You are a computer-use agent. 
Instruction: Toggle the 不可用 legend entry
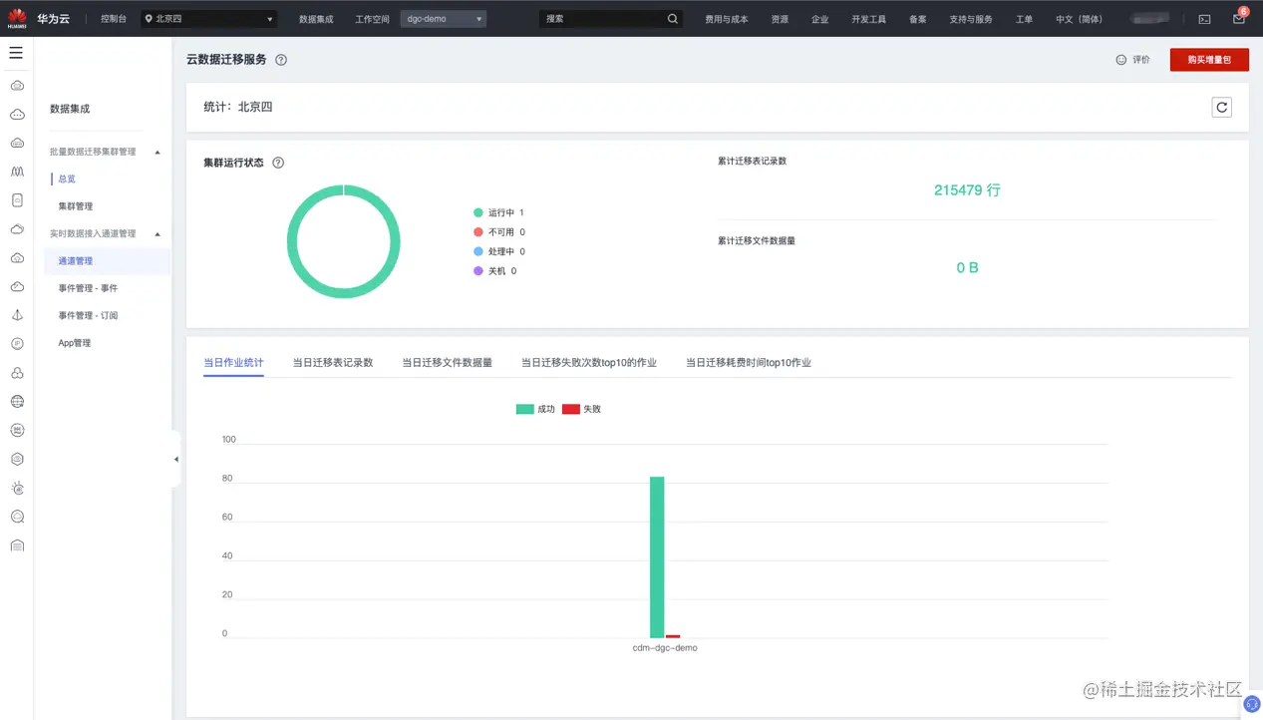(x=498, y=232)
